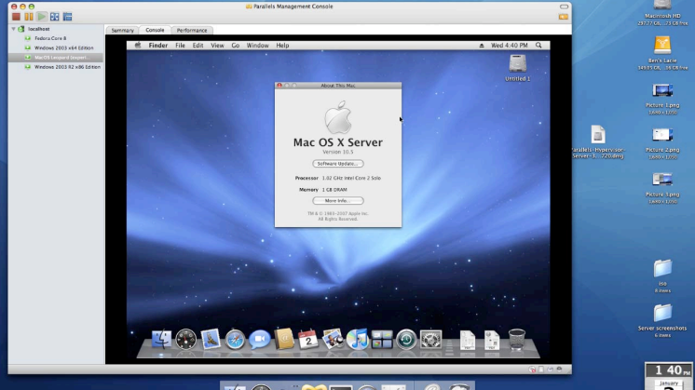Select Windows 2003 R2 x86 Edition machine
The width and height of the screenshot is (695, 390).
(x=67, y=67)
